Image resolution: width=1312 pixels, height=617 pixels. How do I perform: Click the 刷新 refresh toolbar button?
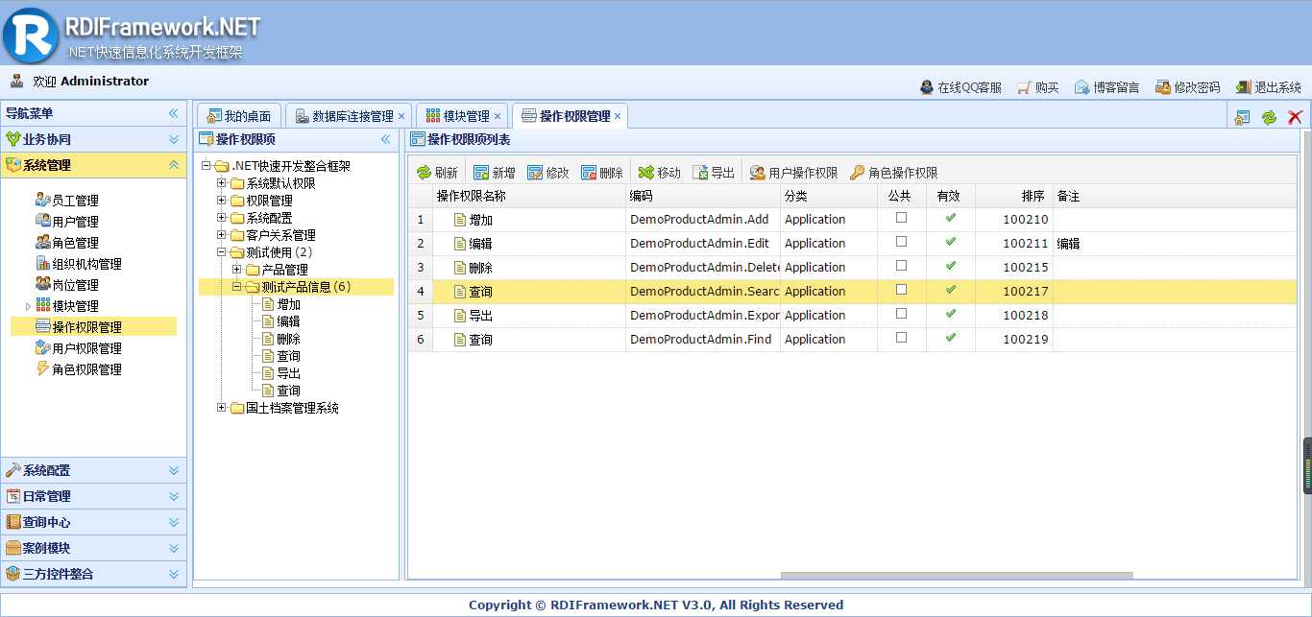(437, 173)
